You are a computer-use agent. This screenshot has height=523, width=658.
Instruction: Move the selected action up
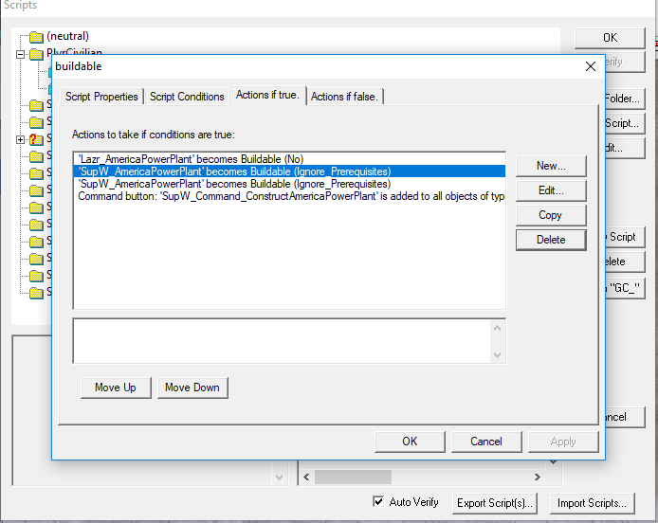pyautogui.click(x=115, y=388)
